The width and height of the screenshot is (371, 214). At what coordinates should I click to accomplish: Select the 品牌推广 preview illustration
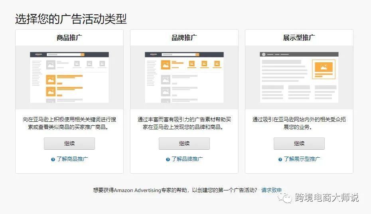184,77
